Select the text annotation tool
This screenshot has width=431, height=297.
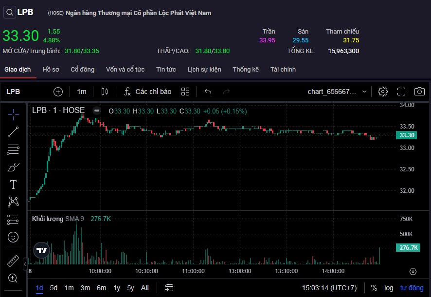tap(13, 185)
